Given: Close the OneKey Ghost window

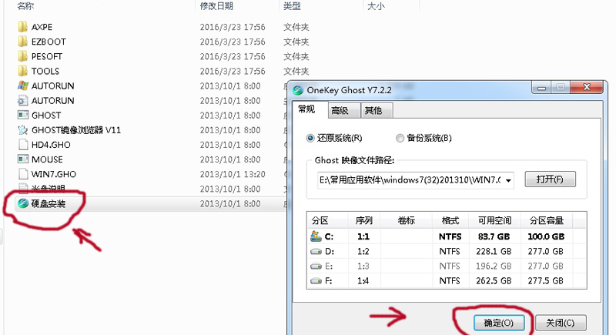Looking at the screenshot, I should coord(587,87).
